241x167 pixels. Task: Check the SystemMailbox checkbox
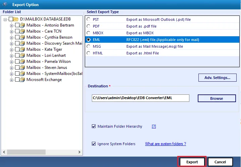17,74
